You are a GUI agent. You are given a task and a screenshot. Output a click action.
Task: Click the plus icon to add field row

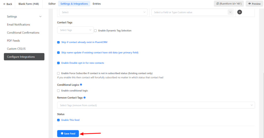click(x=240, y=12)
